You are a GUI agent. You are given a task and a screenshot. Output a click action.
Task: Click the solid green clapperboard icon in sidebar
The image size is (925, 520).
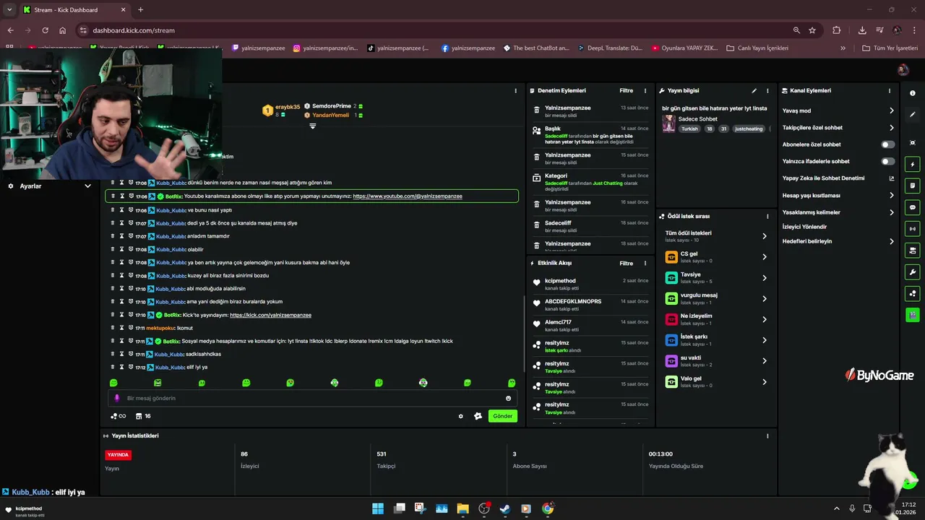coord(913,315)
